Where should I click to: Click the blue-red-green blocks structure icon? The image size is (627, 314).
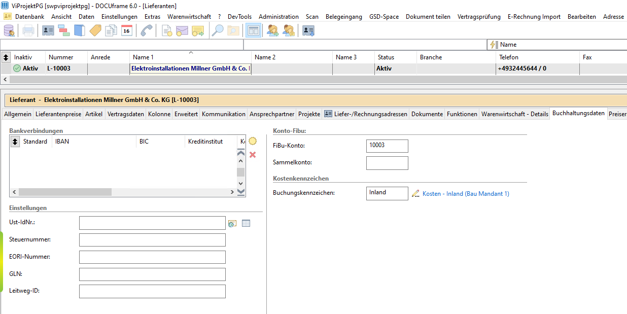(64, 30)
